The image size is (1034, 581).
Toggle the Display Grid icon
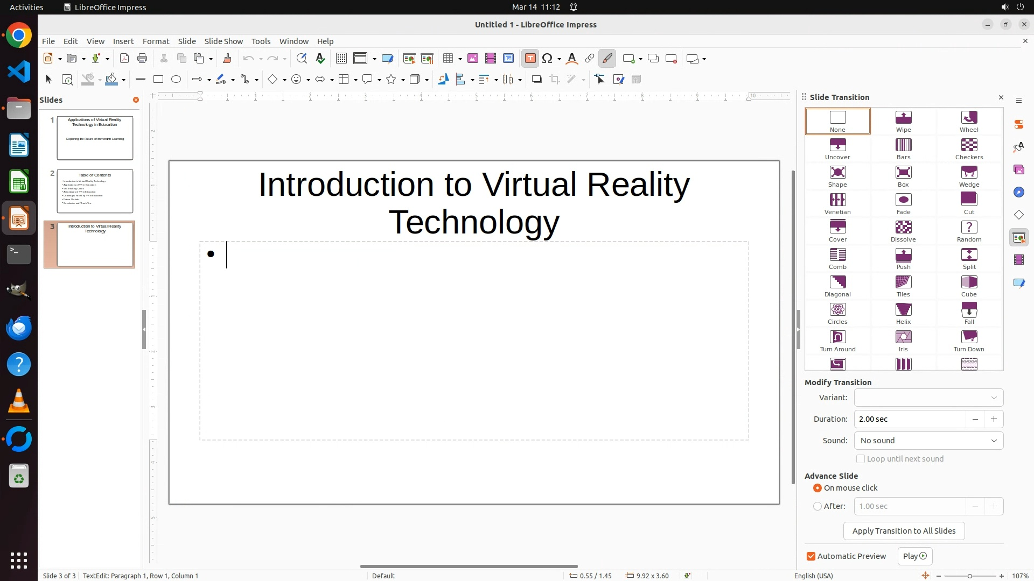pyautogui.click(x=341, y=59)
